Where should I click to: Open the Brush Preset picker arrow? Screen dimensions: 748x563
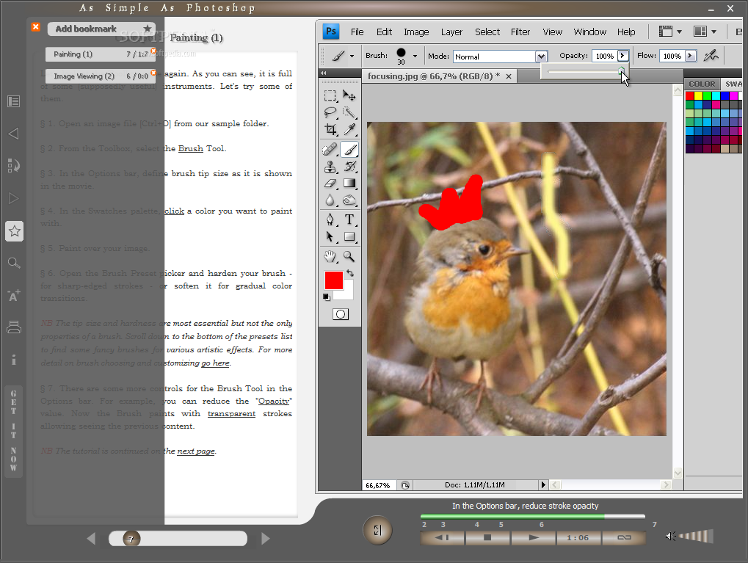click(x=415, y=57)
